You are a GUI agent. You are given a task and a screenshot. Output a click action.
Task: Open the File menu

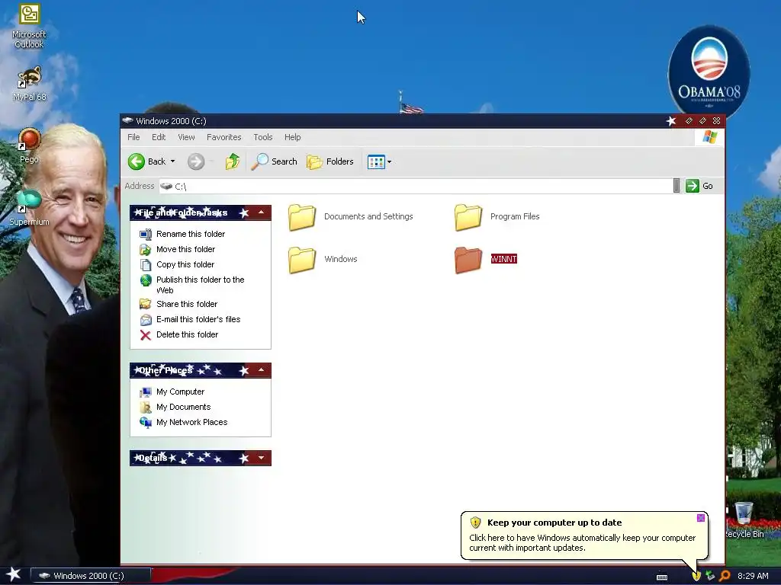point(133,137)
